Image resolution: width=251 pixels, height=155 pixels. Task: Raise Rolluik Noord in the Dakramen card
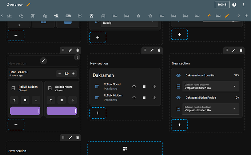134,87
